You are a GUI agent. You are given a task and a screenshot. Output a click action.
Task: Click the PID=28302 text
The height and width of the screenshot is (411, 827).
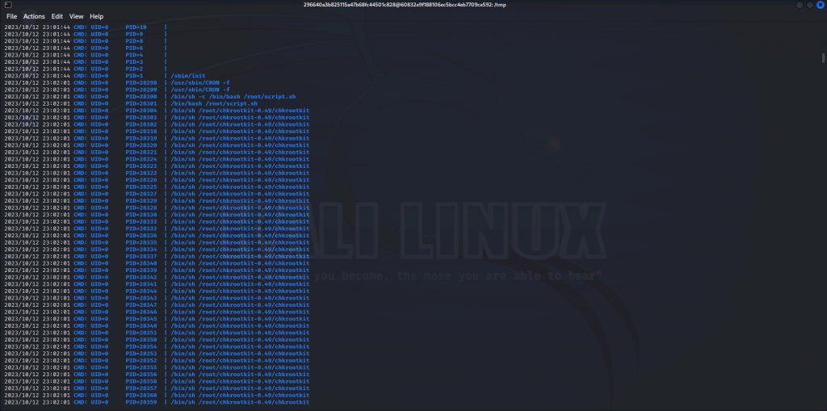[141, 124]
